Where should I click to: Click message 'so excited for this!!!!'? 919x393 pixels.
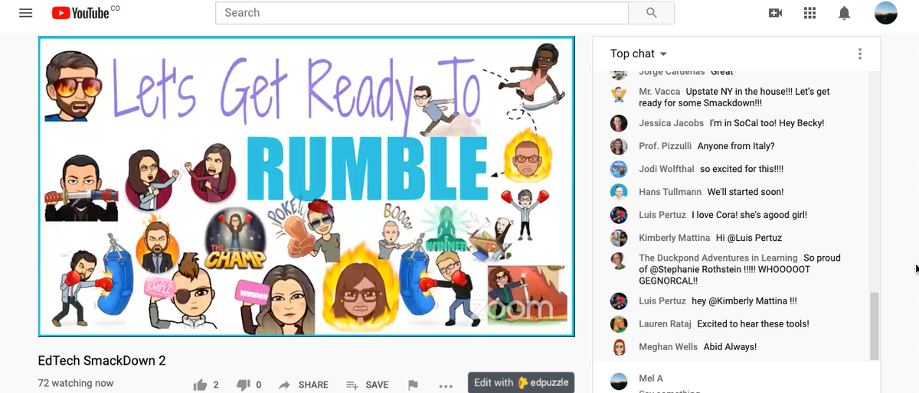(741, 169)
